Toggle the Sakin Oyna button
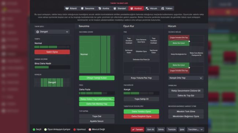 click(52, 52)
